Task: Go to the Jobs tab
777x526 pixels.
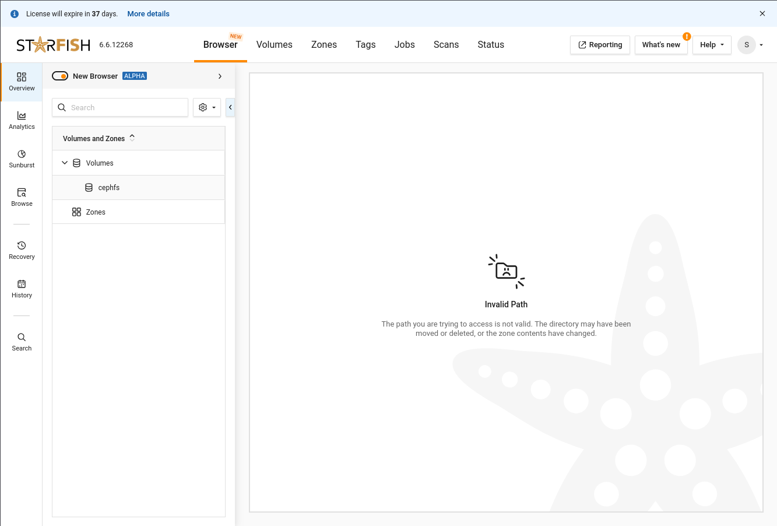Action: click(405, 45)
